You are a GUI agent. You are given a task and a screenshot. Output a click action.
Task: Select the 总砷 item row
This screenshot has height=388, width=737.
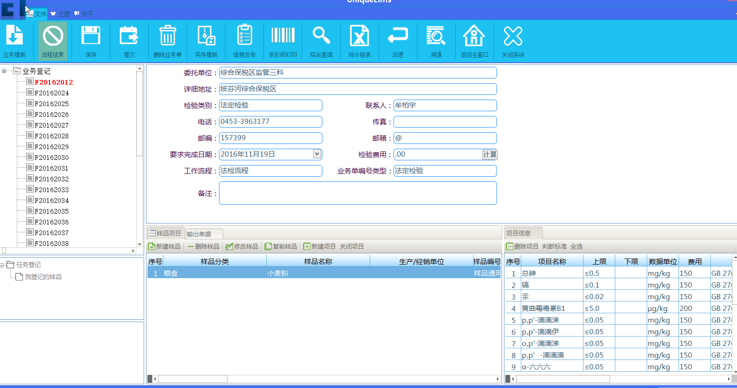[x=618, y=273]
